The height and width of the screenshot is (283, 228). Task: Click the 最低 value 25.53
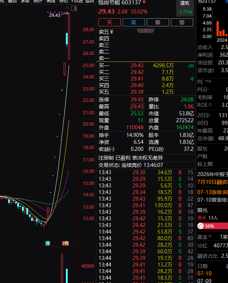coord(137,113)
